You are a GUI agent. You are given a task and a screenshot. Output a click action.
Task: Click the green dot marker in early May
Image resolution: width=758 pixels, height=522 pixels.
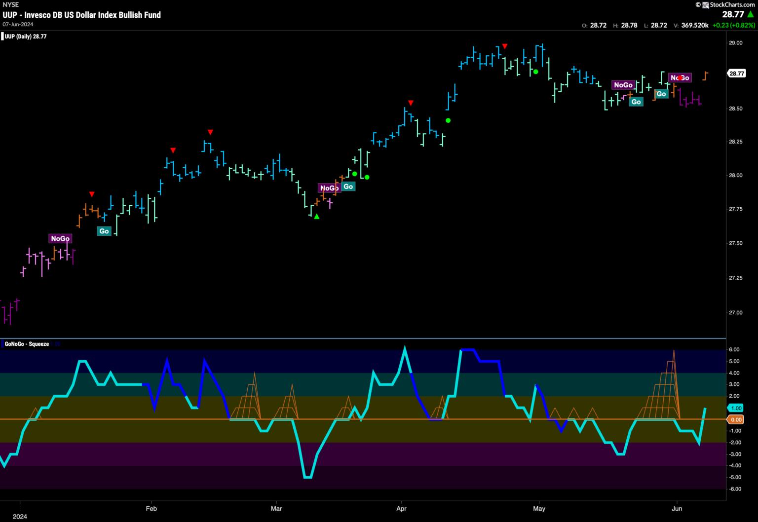tap(535, 72)
